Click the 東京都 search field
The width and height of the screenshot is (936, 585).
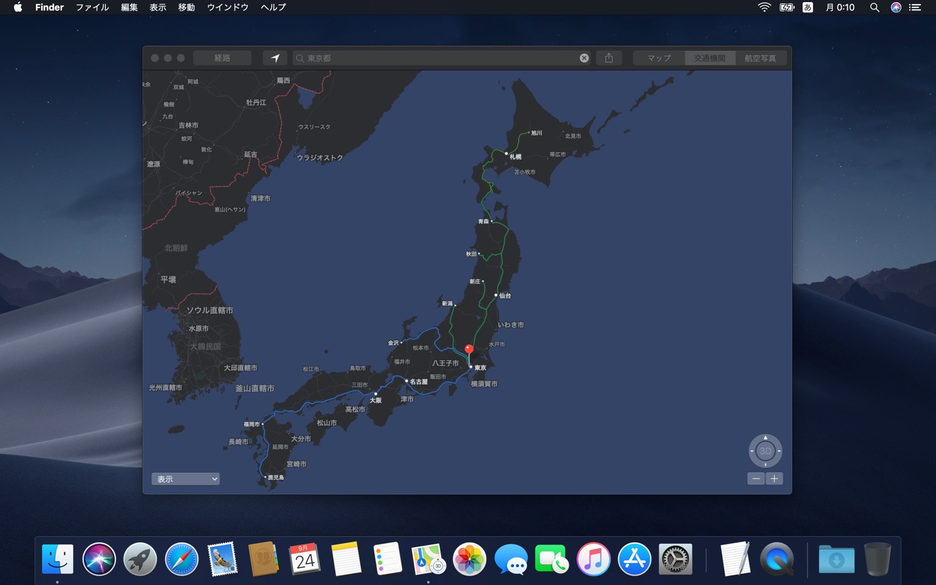[x=440, y=58]
